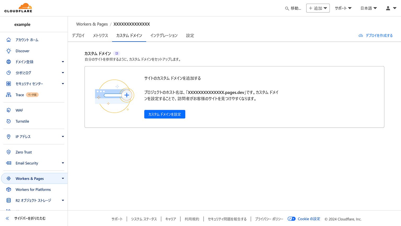Expand the セキュリティ センター submenu arrow
This screenshot has height=226, width=401.
pos(63,84)
